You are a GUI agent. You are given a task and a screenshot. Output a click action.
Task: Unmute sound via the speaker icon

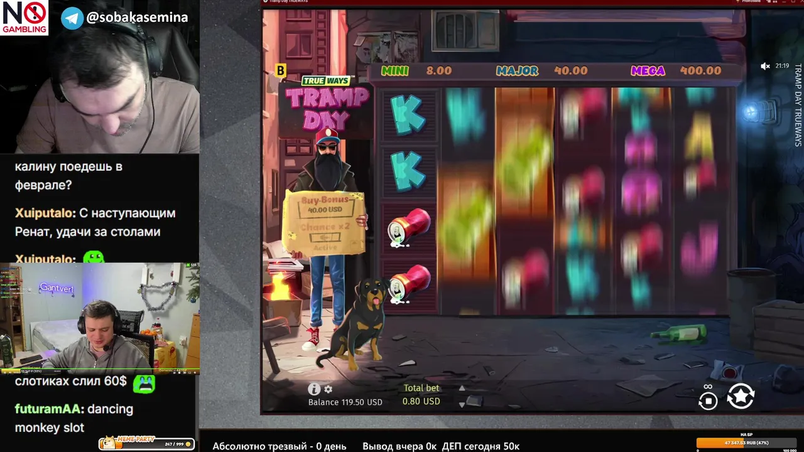pyautogui.click(x=765, y=66)
